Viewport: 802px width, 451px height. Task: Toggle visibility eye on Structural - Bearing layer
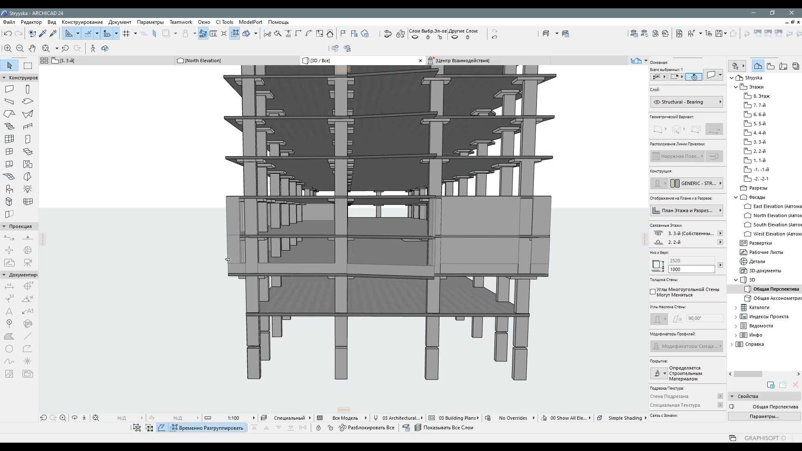point(657,102)
